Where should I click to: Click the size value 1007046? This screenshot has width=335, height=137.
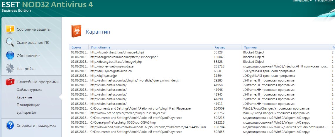pos(220,127)
